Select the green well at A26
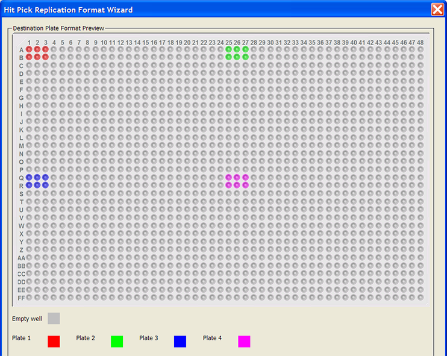 [237, 49]
